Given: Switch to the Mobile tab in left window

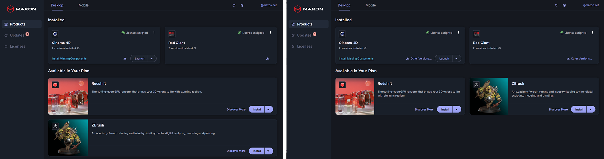Looking at the screenshot, I should (x=83, y=5).
